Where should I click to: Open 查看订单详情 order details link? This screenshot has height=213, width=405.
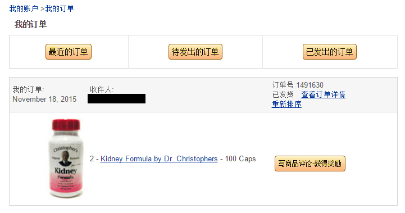coord(323,94)
